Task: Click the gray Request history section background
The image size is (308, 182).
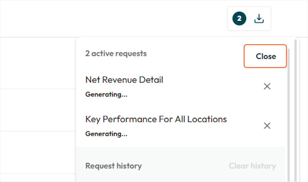Action: pyautogui.click(x=180, y=157)
